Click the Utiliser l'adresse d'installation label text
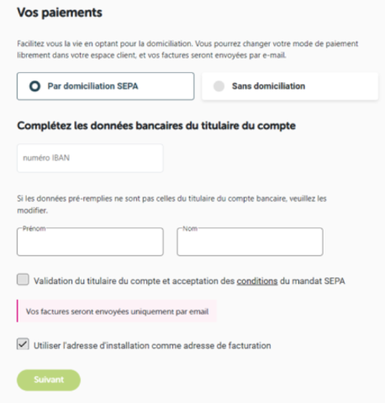385x403 pixels. pyautogui.click(x=152, y=346)
